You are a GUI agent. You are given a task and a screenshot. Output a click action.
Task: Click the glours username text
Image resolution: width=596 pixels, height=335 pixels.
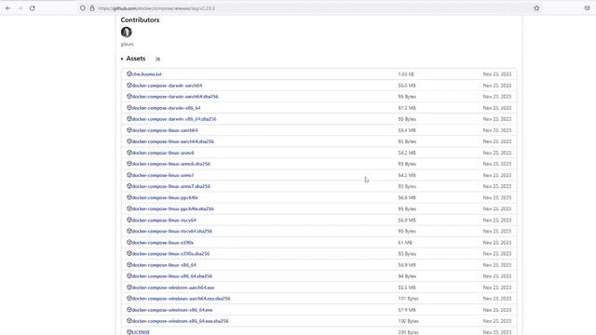[x=128, y=44]
